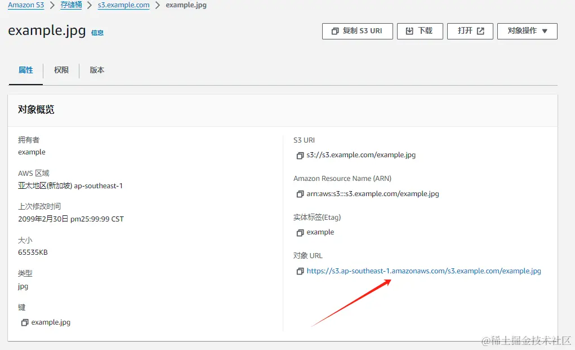Expand the 对象操作 dropdown menu
The width and height of the screenshot is (575, 350).
pos(527,31)
